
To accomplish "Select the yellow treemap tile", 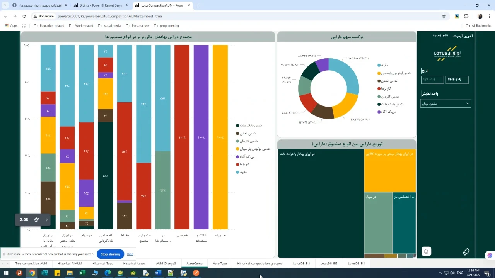I will (x=390, y=171).
